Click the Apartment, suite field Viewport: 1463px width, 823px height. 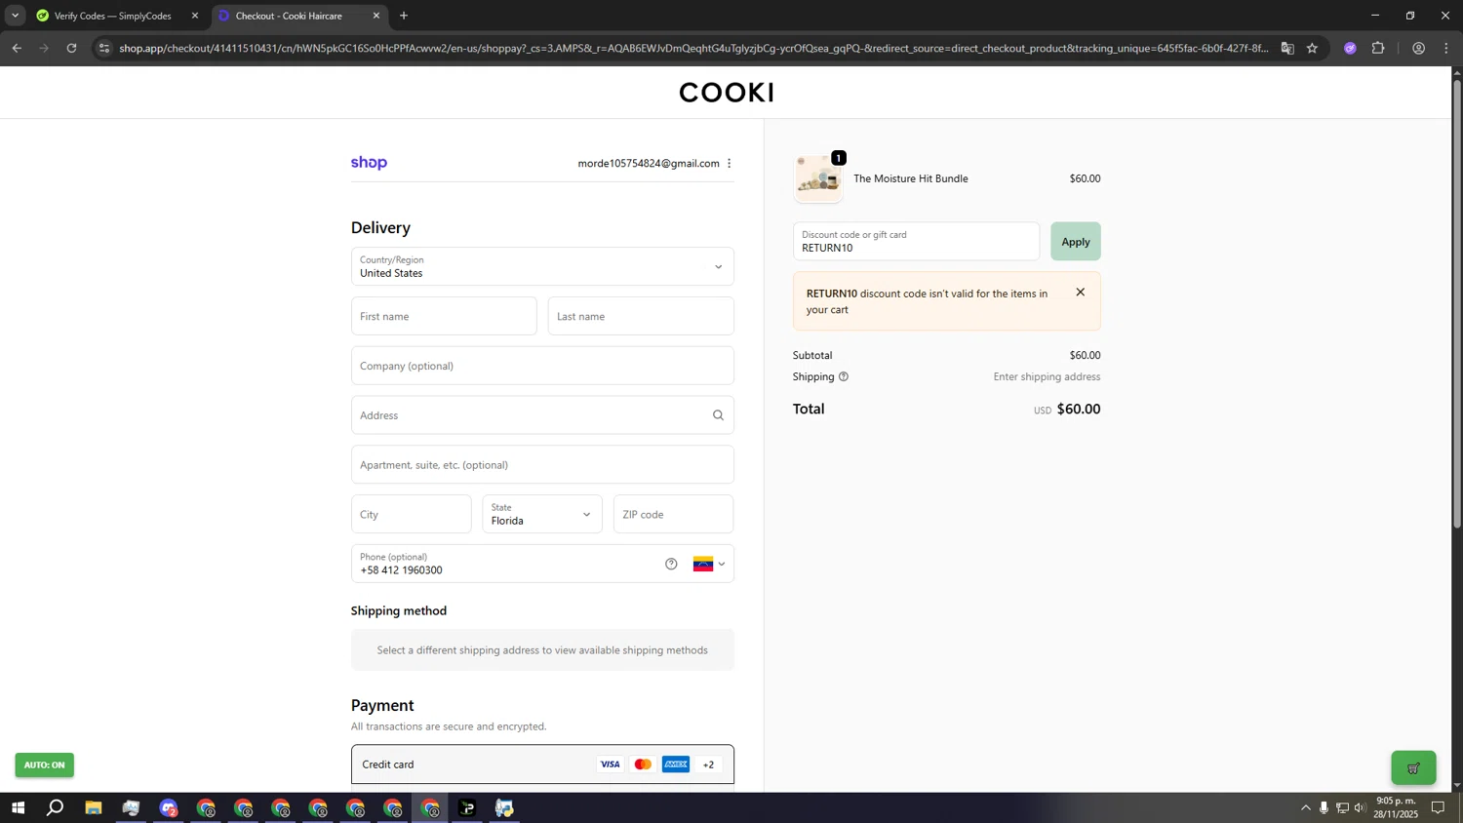point(542,465)
